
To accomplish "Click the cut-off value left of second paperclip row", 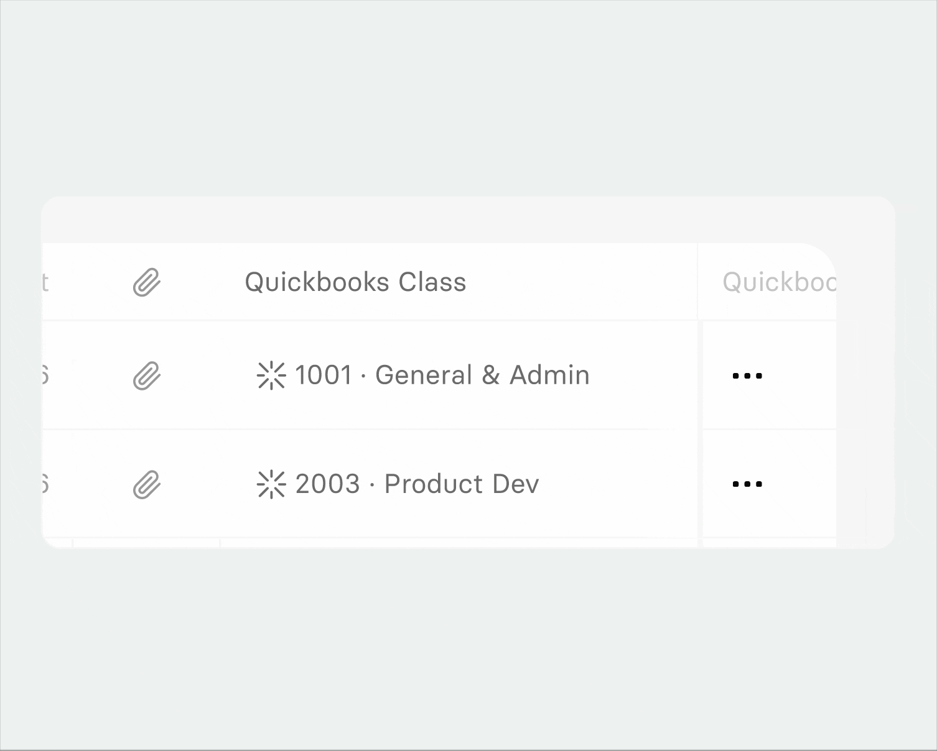I will click(x=45, y=484).
